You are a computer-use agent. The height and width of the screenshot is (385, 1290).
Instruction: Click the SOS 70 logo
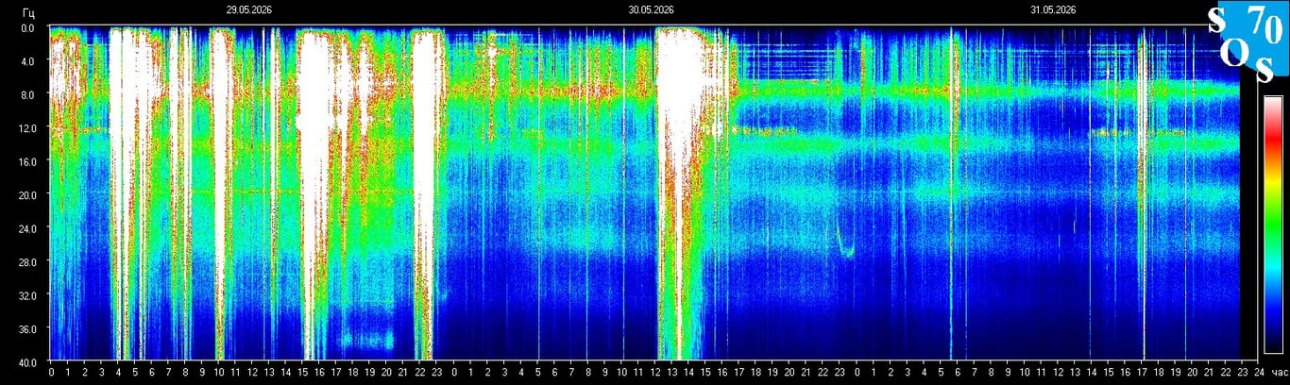click(1248, 41)
